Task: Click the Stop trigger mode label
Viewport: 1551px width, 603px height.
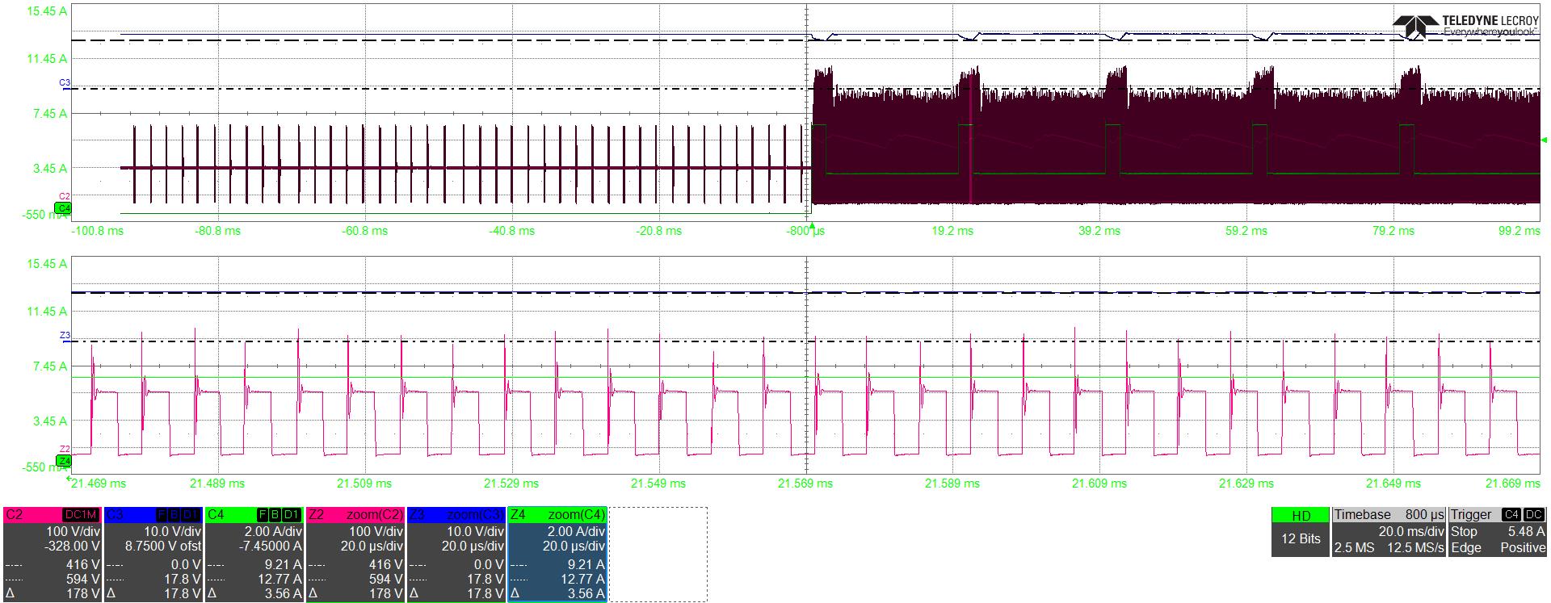Action: (x=1465, y=531)
